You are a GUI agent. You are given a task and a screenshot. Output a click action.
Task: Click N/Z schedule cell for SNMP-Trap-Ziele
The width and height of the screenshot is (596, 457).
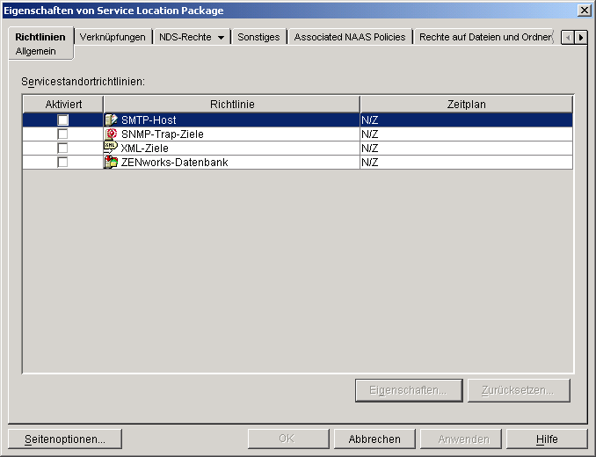coord(467,134)
